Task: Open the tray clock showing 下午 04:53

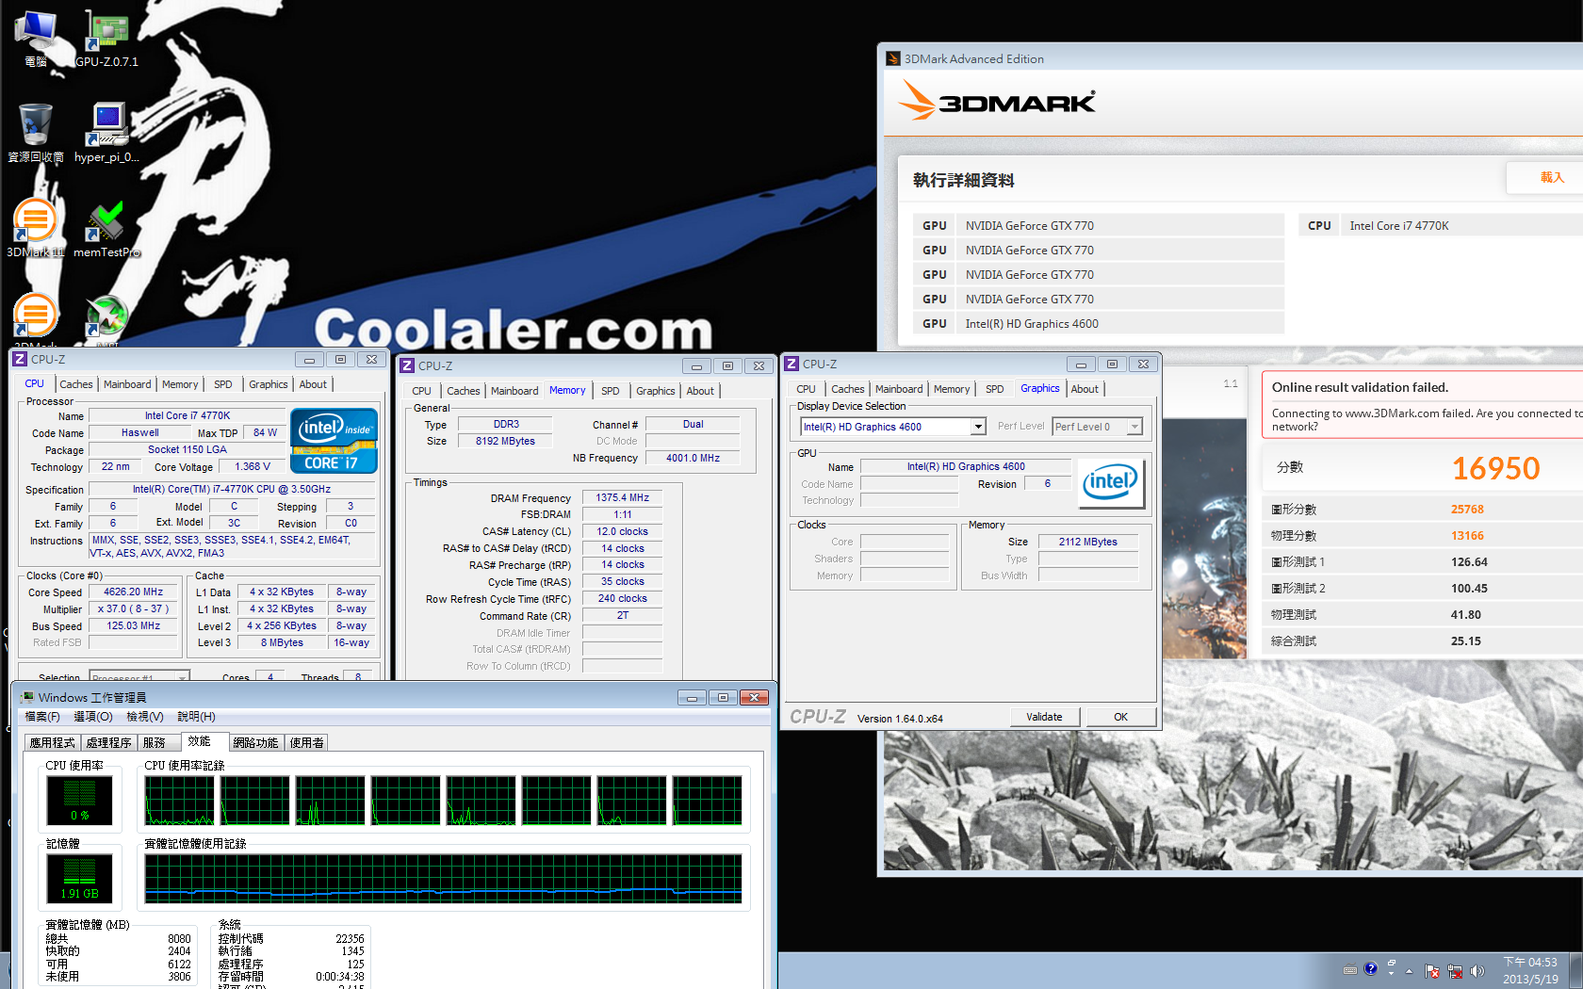Action: 1530,970
